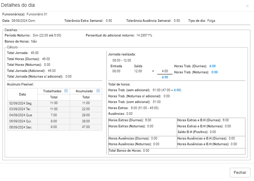Click the Trabalhadas column header label
Viewport: 254px width, 181px height.
pyautogui.click(x=51, y=91)
